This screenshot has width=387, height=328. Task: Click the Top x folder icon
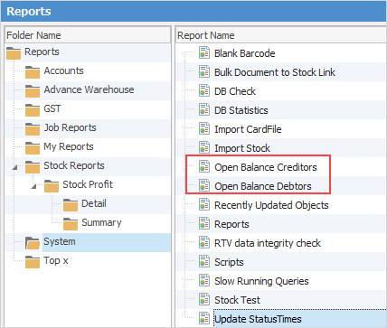click(33, 262)
